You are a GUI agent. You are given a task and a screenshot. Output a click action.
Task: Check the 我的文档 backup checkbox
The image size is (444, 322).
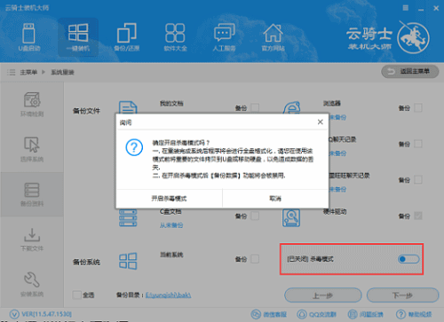255,107
